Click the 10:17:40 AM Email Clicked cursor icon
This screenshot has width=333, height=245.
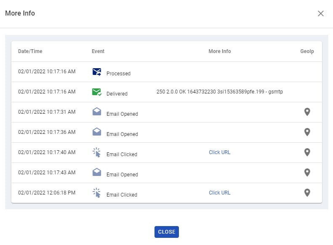97,152
